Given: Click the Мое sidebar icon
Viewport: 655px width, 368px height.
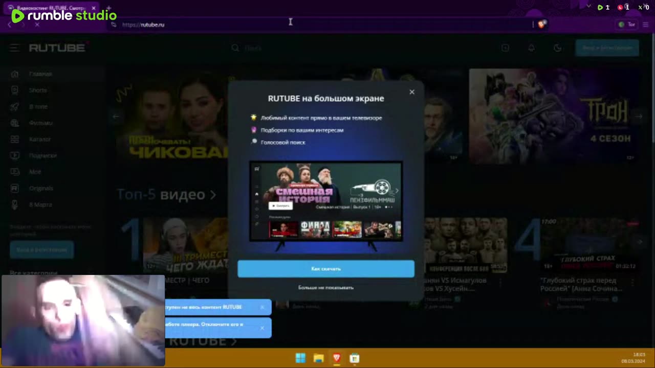Looking at the screenshot, I should [x=15, y=172].
